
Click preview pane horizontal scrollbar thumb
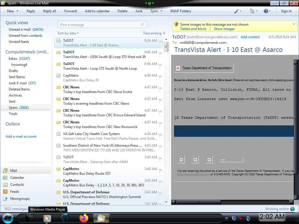click(x=198, y=202)
